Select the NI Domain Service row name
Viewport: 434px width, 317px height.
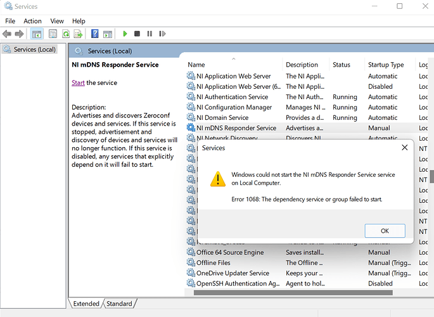click(222, 118)
